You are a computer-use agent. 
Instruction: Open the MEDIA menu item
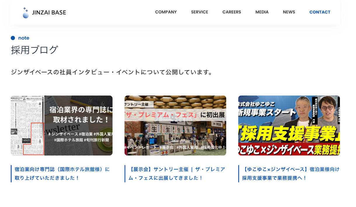click(x=262, y=12)
